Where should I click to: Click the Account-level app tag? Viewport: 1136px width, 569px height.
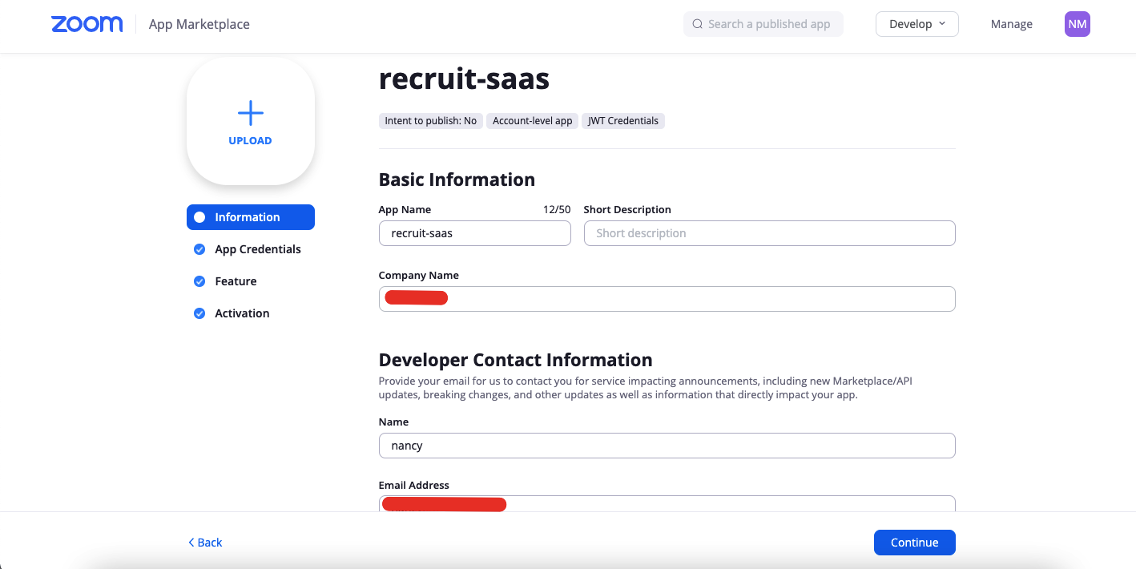(533, 121)
